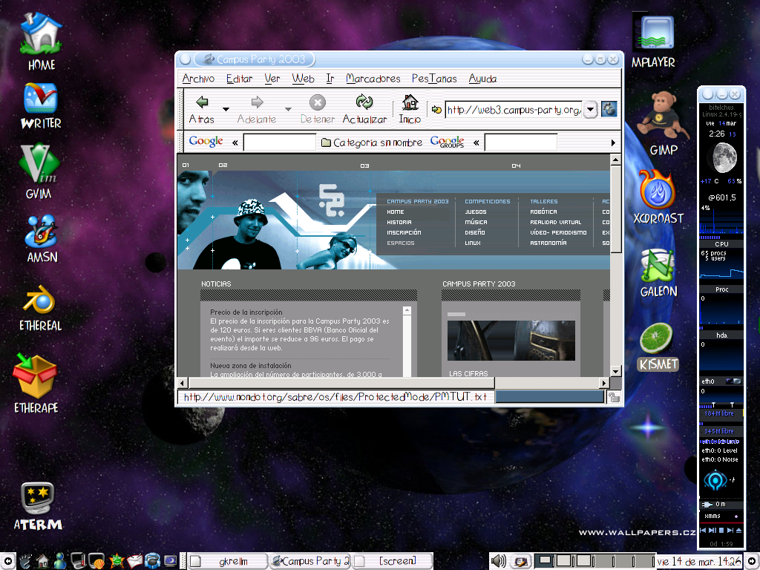Open the Web menu
The width and height of the screenshot is (760, 570).
(x=304, y=79)
